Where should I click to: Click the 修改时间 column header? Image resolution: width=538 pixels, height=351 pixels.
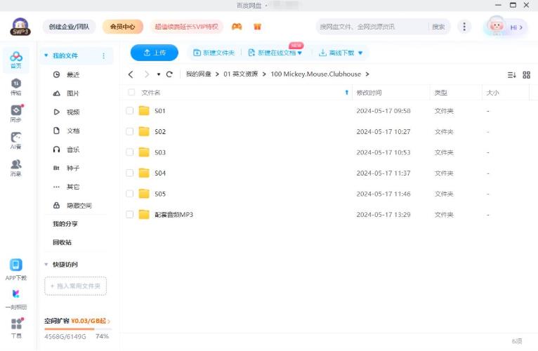click(369, 93)
